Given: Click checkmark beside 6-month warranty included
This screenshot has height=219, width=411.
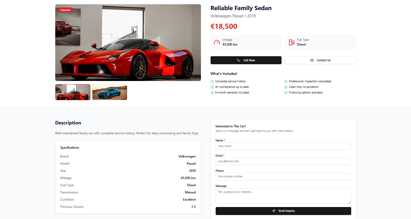Looking at the screenshot, I should click(212, 93).
